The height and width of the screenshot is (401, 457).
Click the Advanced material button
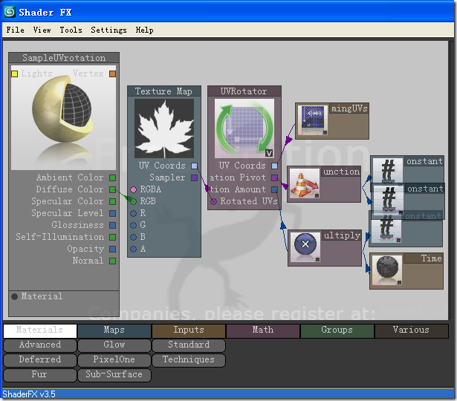(x=40, y=345)
